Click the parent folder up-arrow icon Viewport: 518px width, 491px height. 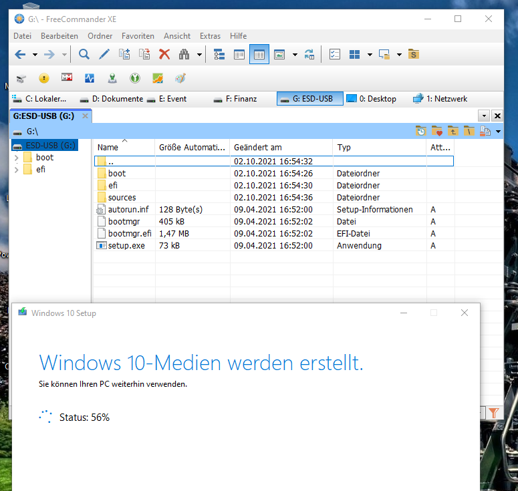point(453,131)
